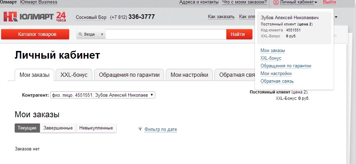
Task: Select XXL-бонус in the dropdown menu
Action: (271, 58)
